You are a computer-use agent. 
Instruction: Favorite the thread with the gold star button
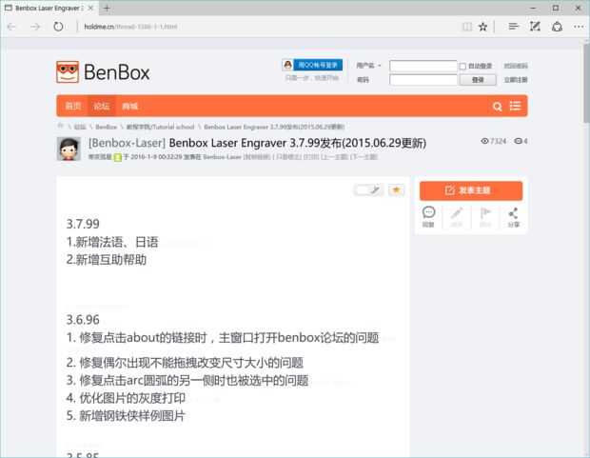[396, 189]
